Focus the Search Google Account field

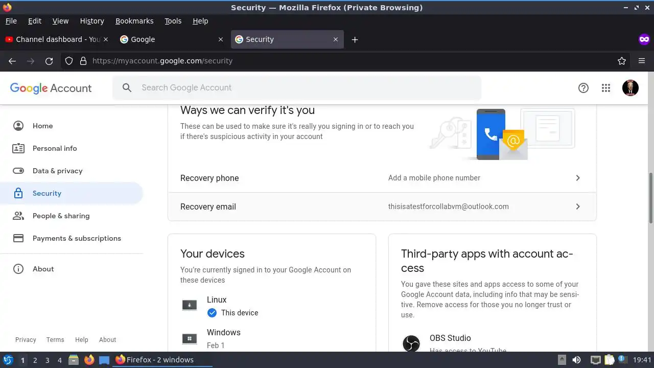click(x=297, y=88)
